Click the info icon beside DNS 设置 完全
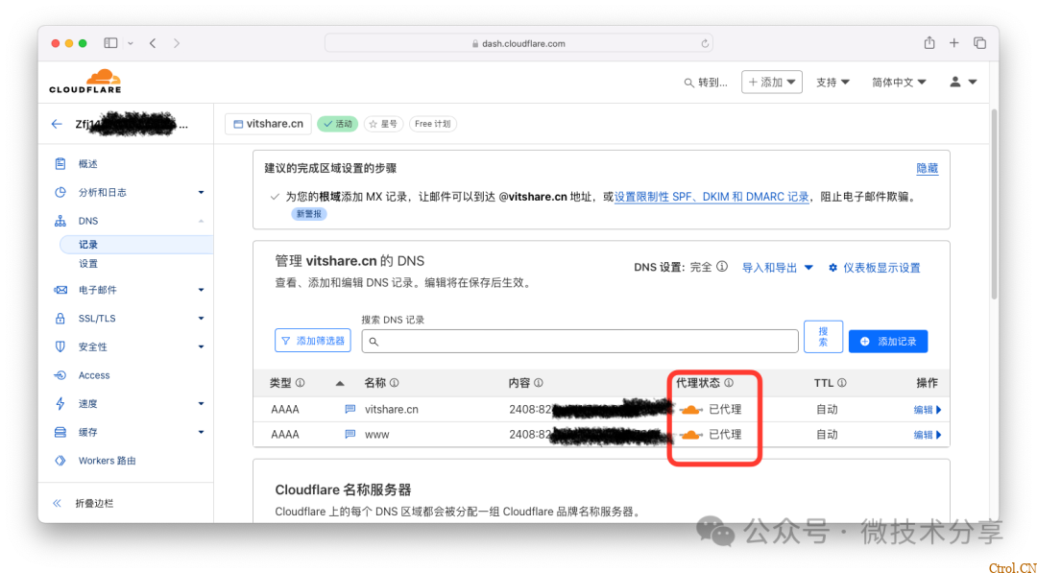This screenshot has height=573, width=1037. point(722,268)
